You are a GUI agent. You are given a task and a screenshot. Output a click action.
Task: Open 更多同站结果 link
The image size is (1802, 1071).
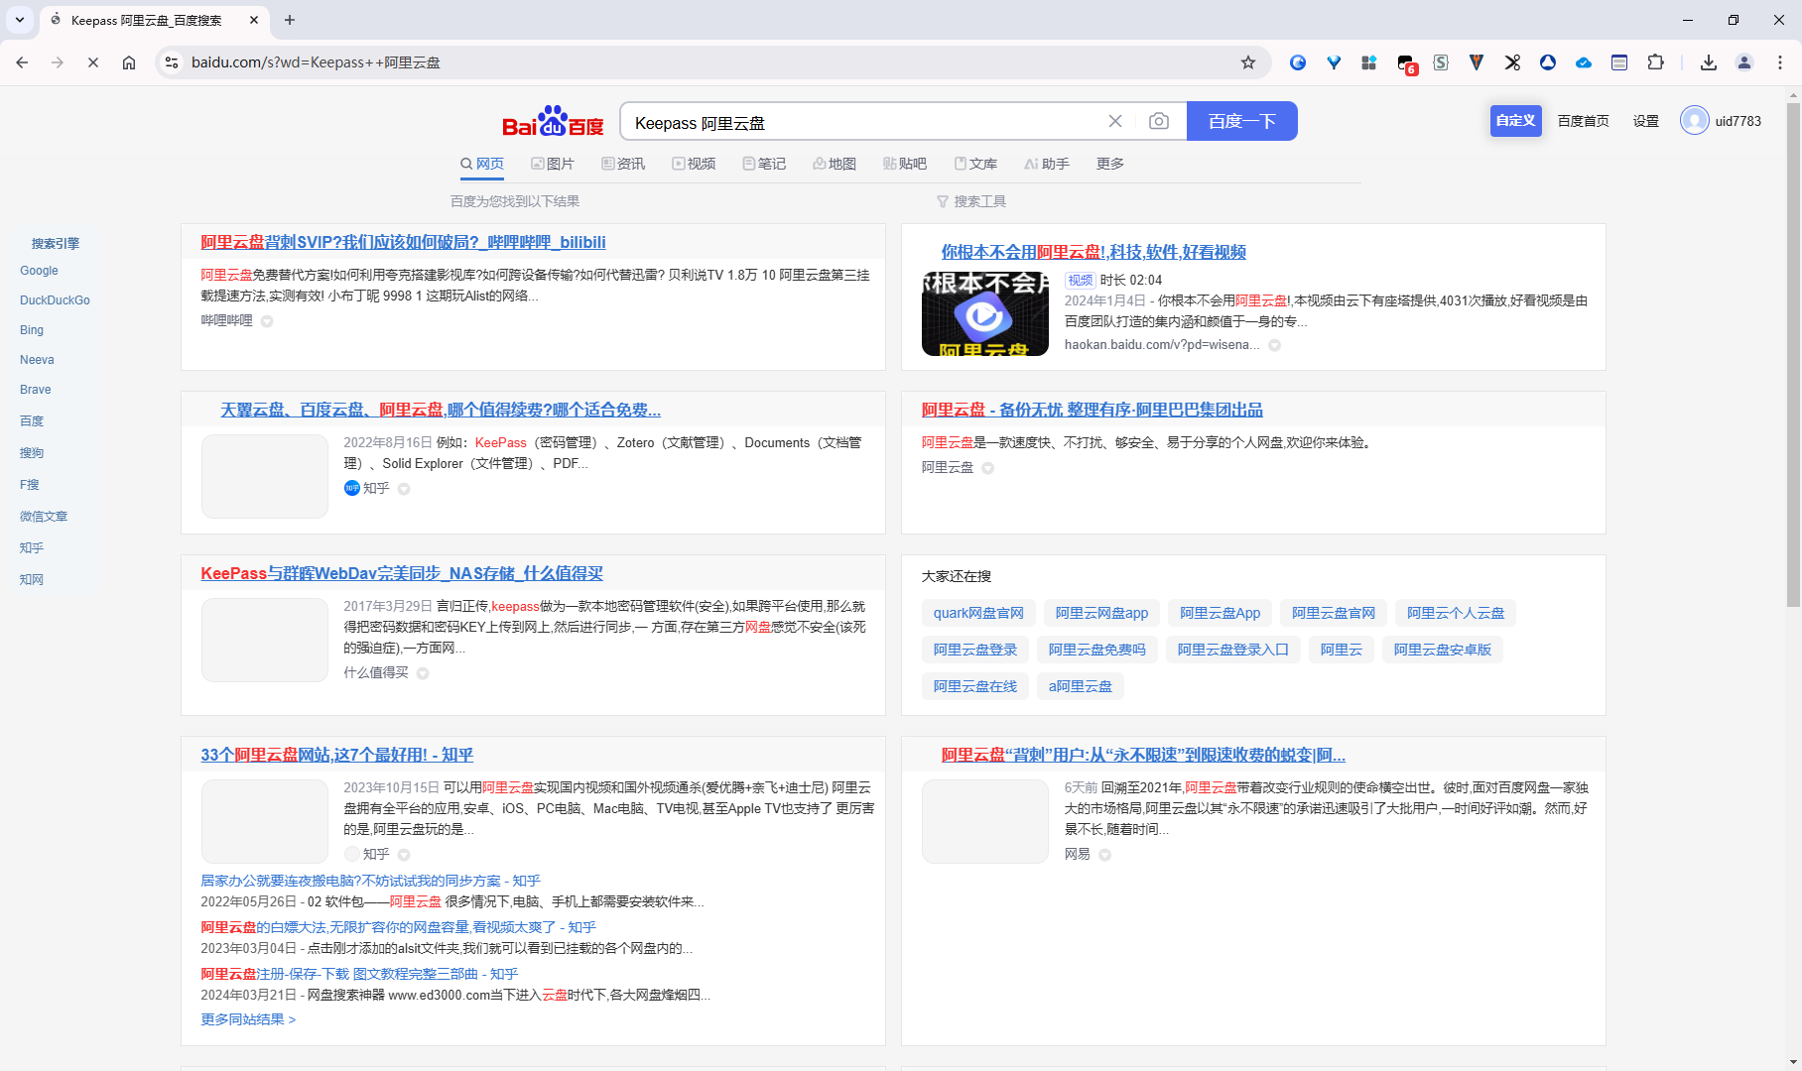[248, 1019]
